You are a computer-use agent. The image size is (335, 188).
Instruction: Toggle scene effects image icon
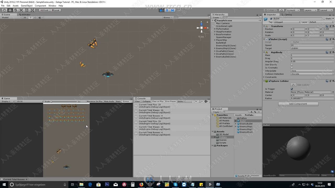tap(40, 17)
